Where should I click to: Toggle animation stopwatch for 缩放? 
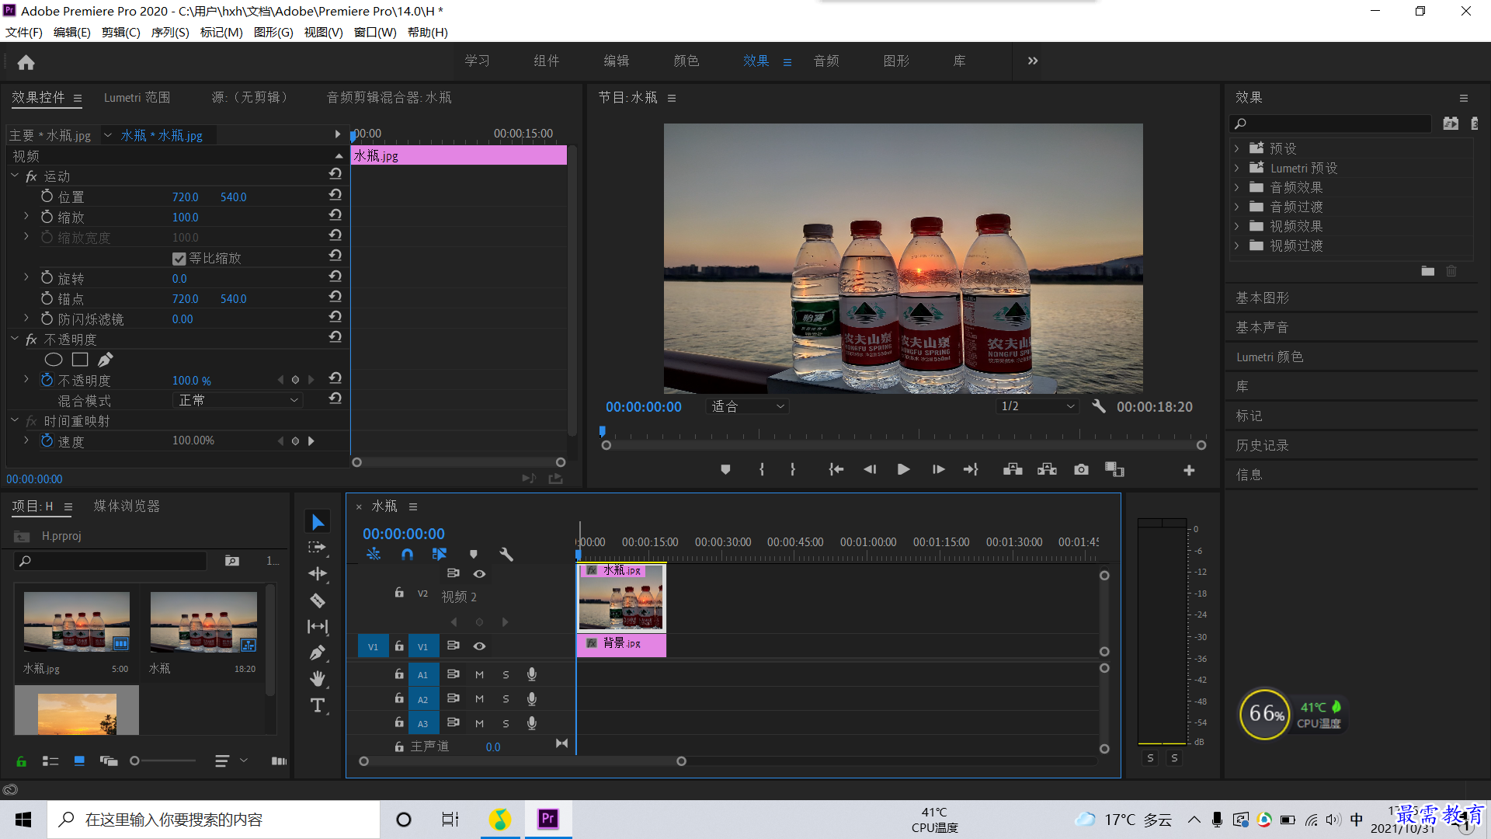click(47, 217)
